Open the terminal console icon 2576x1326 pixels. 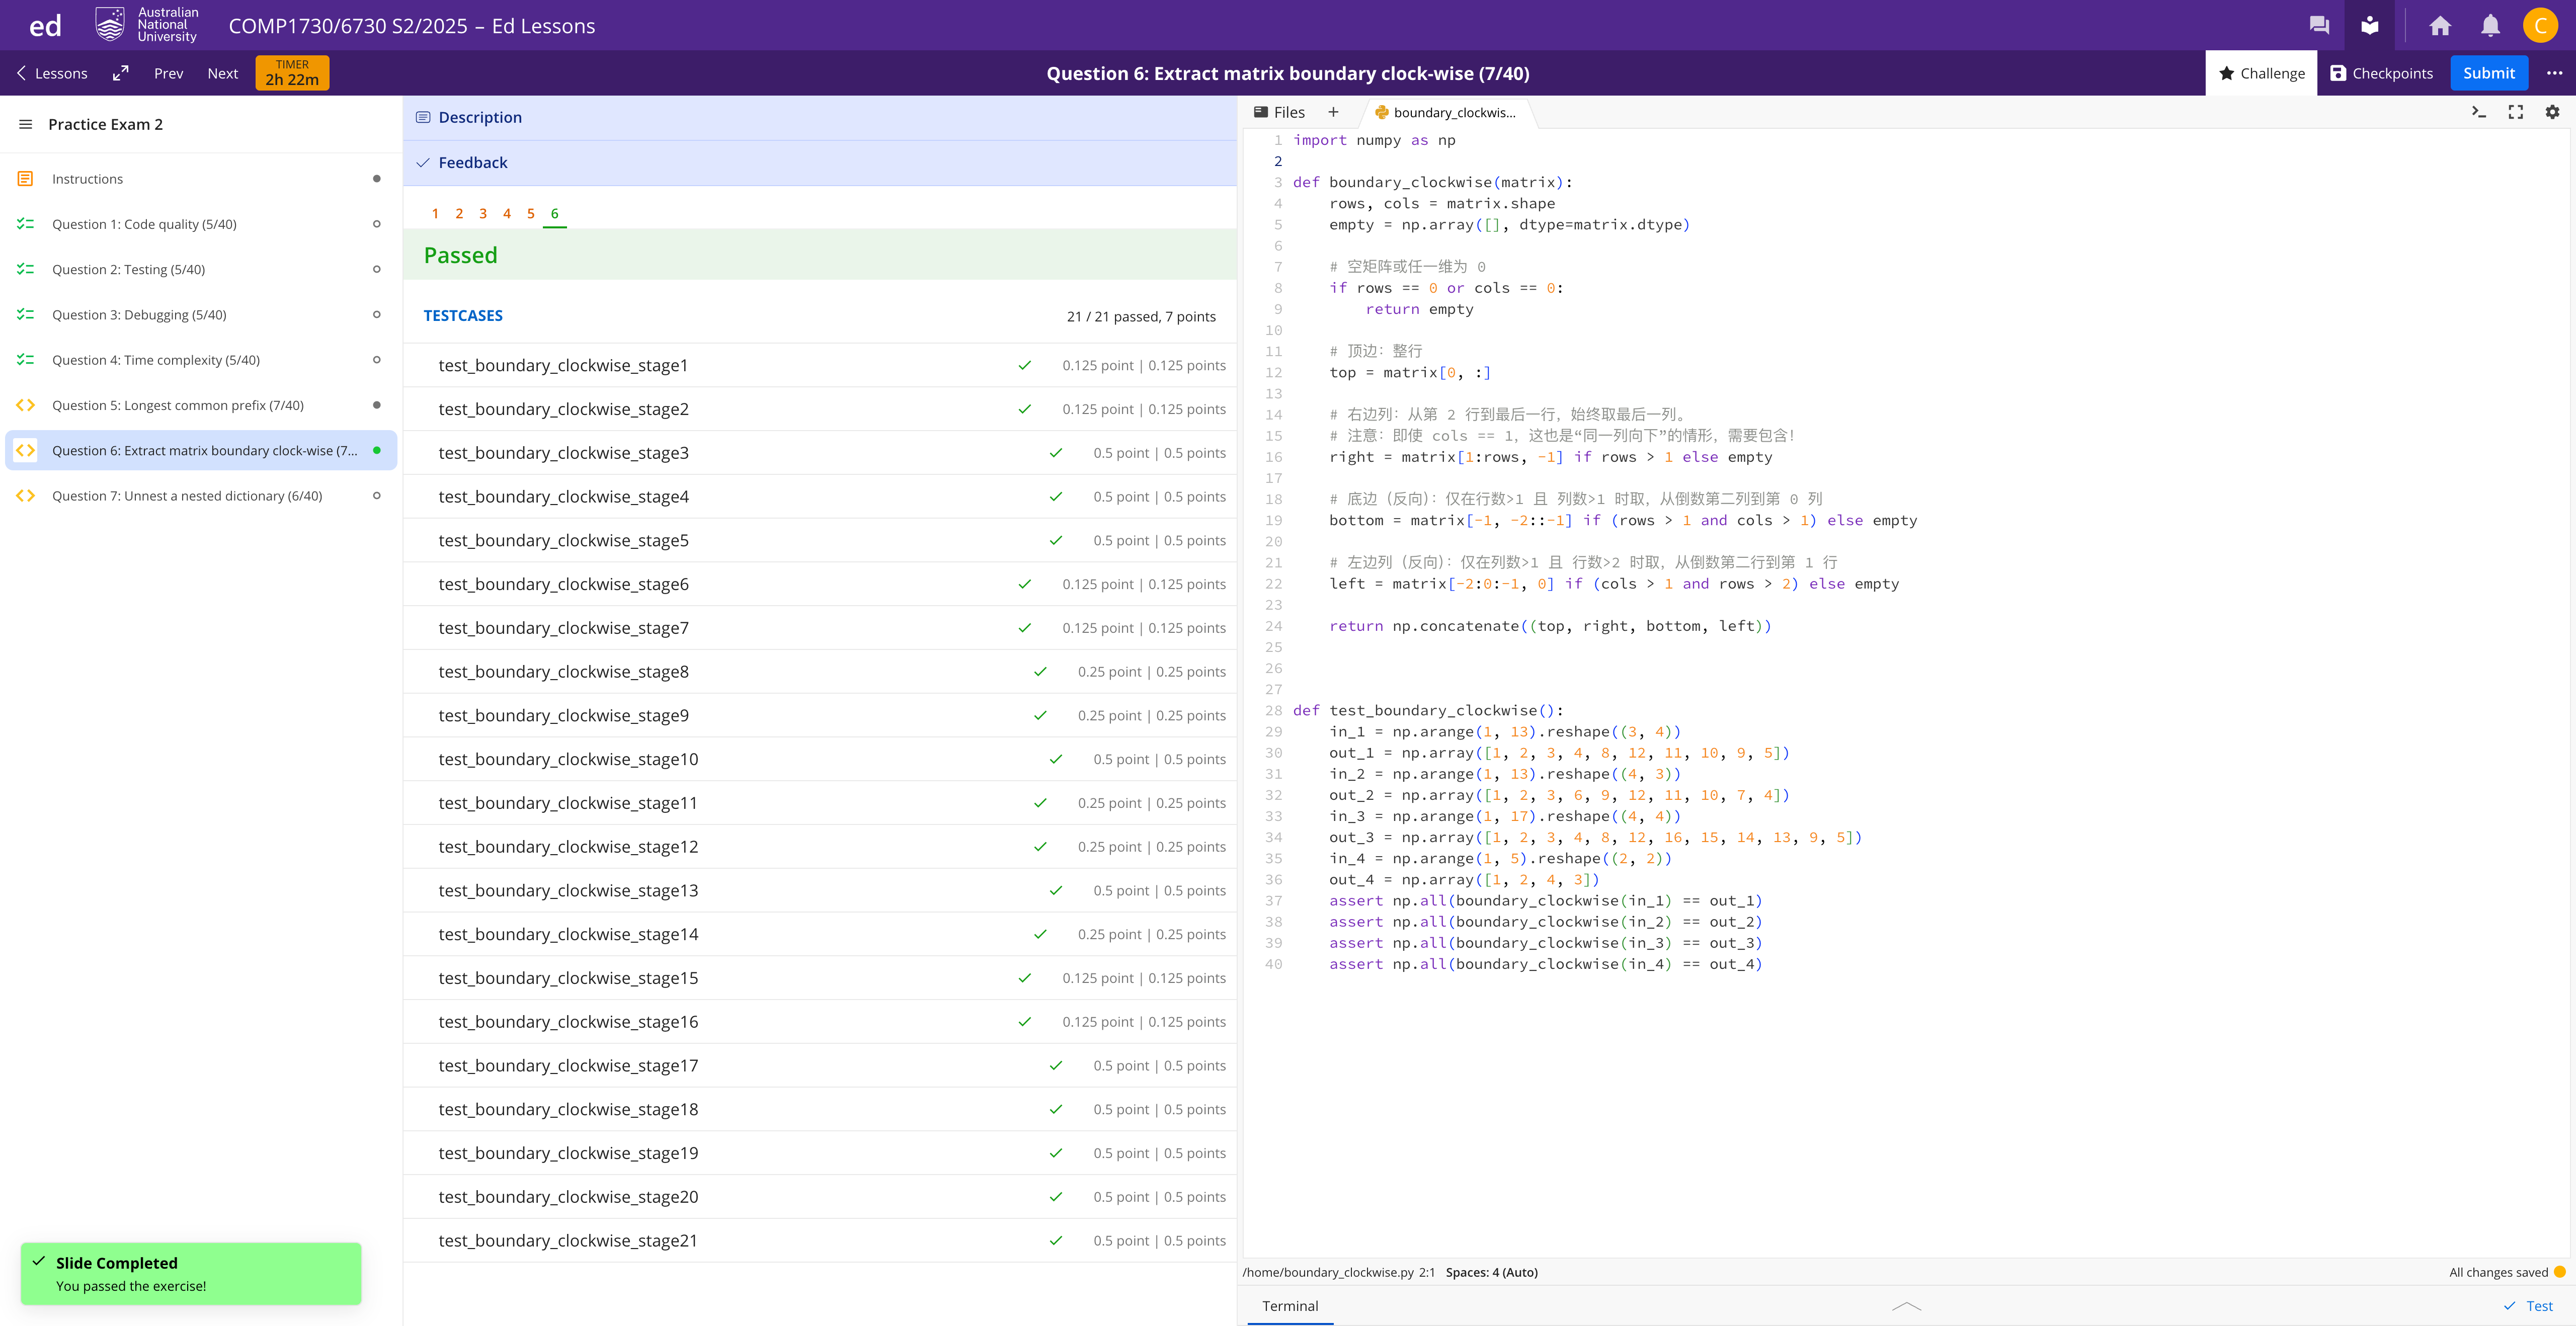(2479, 112)
